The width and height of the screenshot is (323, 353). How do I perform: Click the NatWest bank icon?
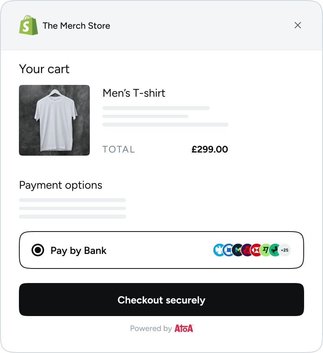click(247, 250)
